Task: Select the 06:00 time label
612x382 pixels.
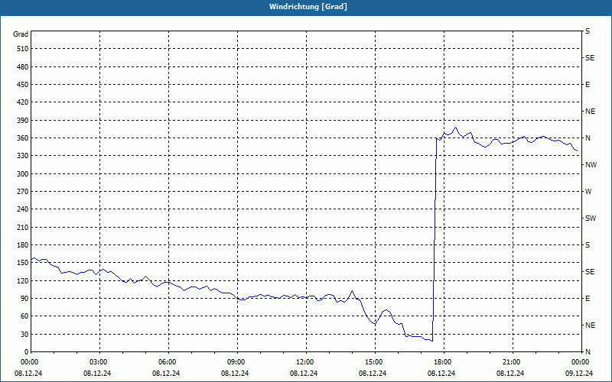Action: 168,361
